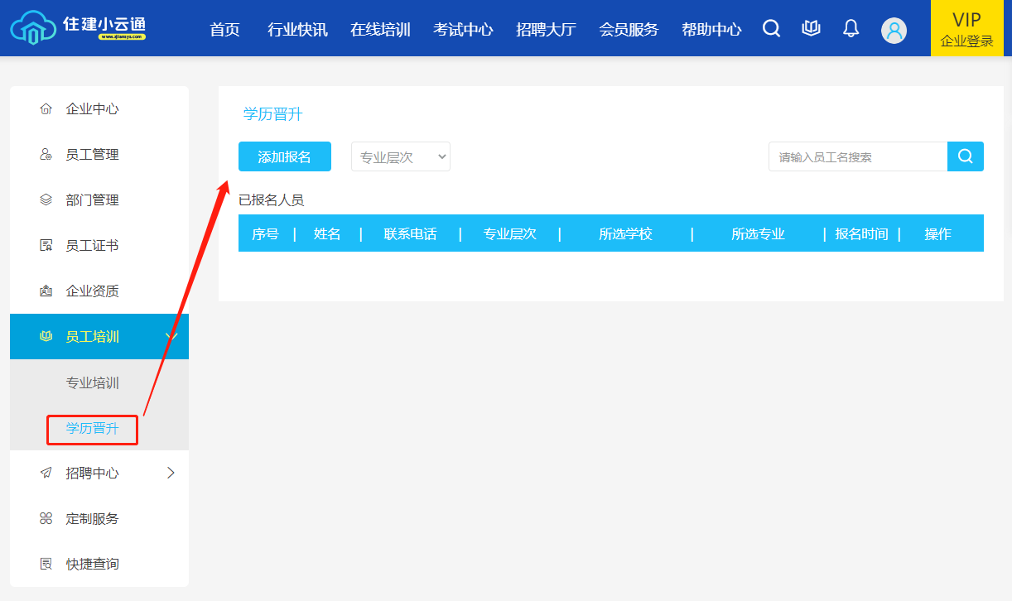Open the book icon in top navbar
This screenshot has height=601, width=1012.
[811, 29]
